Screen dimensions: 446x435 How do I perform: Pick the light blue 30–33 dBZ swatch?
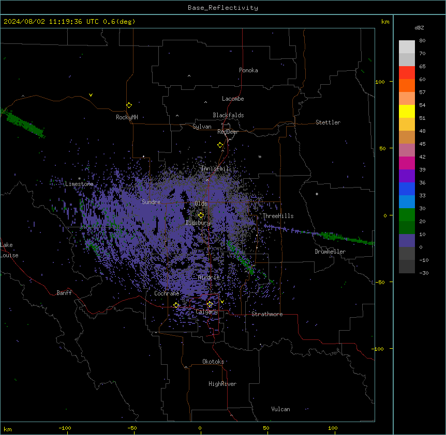click(407, 202)
